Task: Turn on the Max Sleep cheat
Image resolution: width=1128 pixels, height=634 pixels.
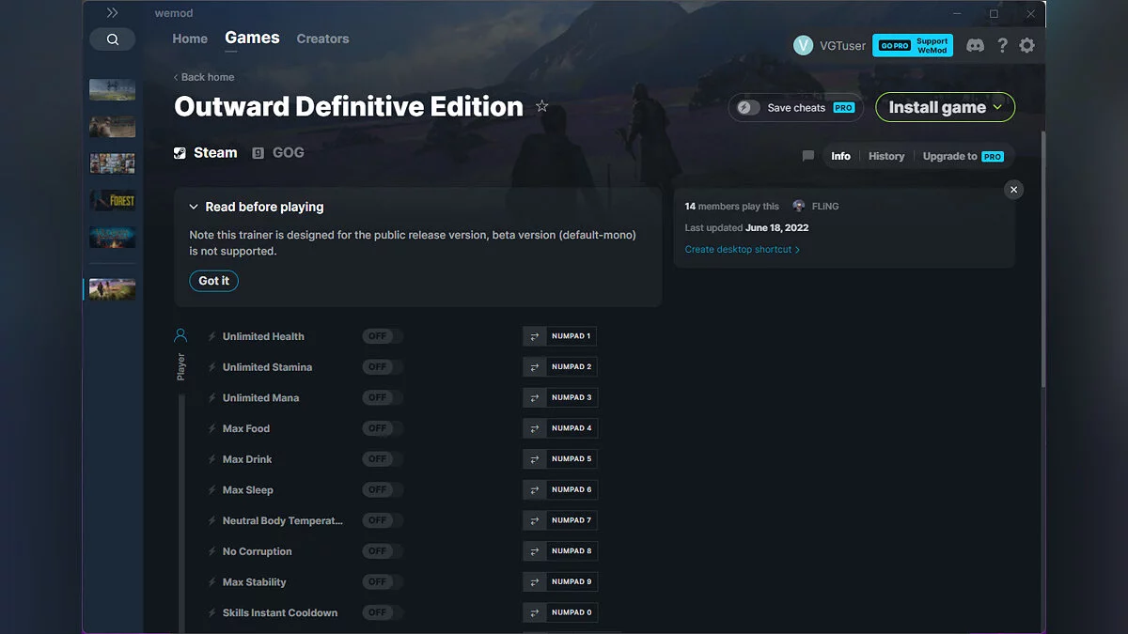Action: coord(381,489)
